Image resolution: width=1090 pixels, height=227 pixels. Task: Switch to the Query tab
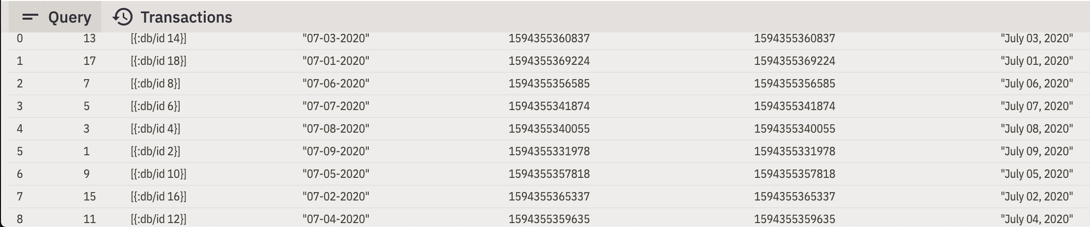click(x=69, y=17)
